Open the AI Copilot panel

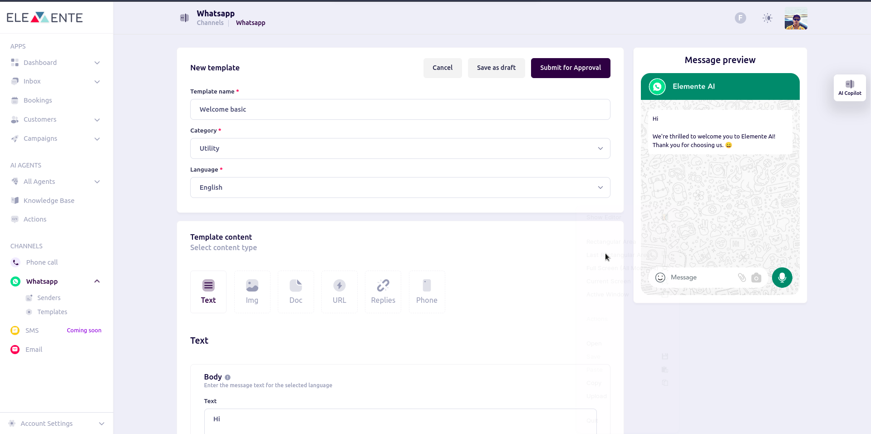[x=850, y=88]
